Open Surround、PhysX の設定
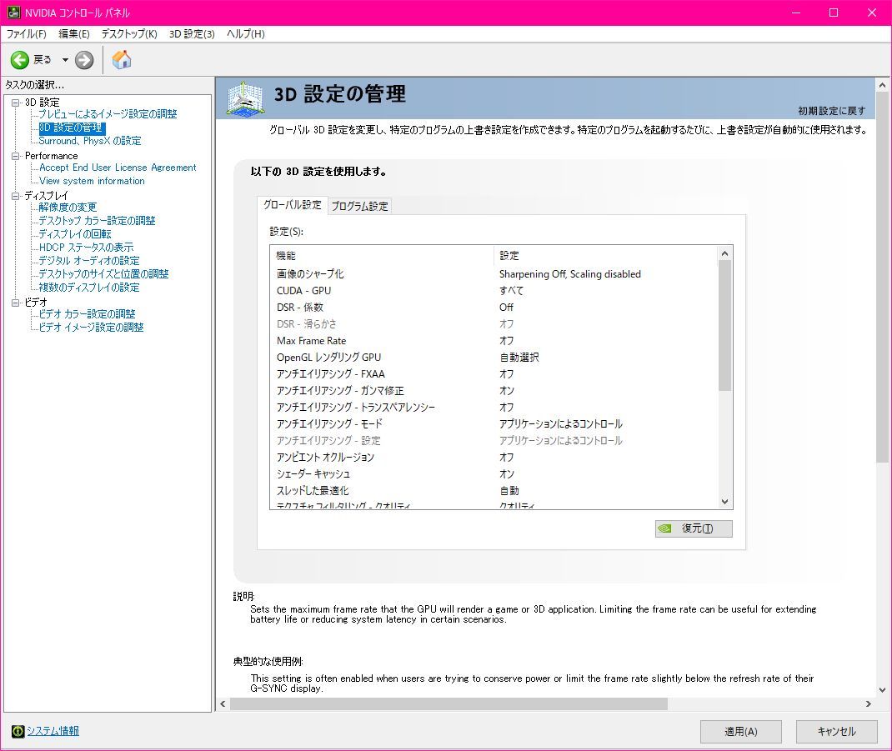 90,141
